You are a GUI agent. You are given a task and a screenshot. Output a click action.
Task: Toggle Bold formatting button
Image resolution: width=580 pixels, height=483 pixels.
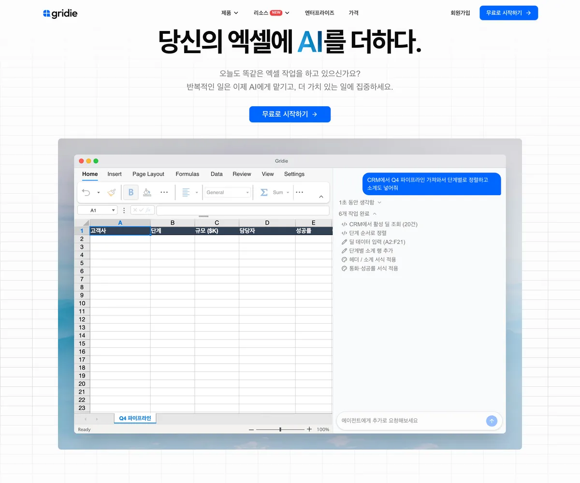130,192
